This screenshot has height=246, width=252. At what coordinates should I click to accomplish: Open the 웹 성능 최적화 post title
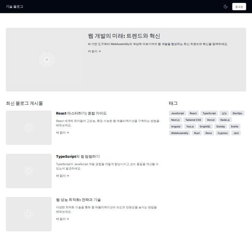(x=78, y=200)
